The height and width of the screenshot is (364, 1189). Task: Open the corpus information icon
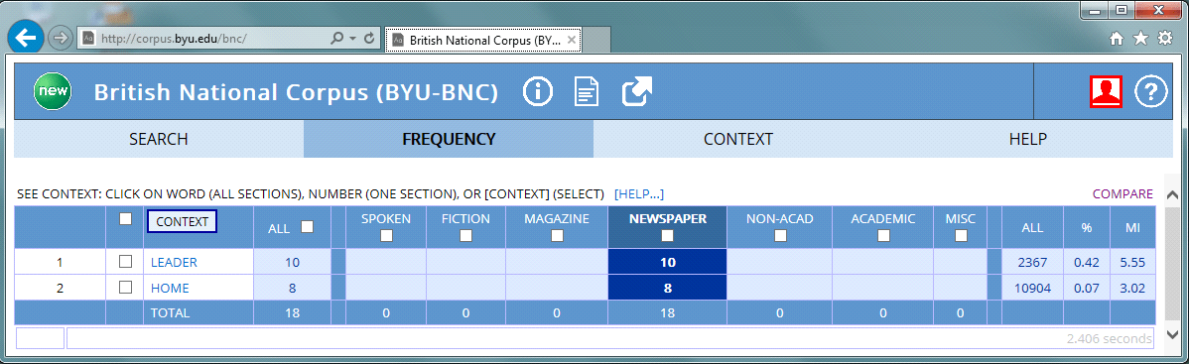[x=538, y=92]
